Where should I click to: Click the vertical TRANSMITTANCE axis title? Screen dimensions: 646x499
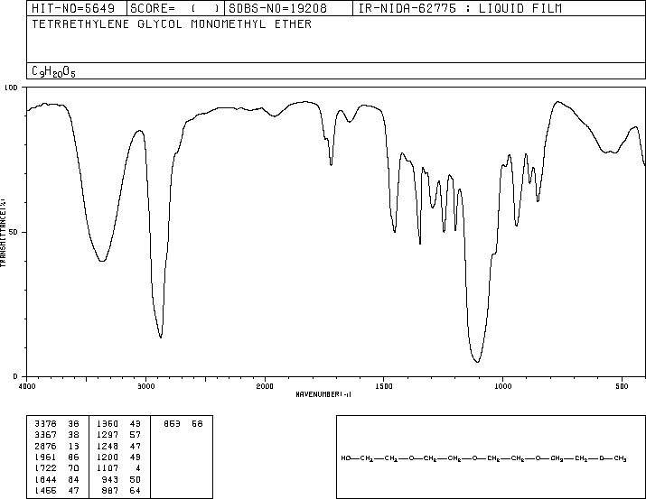tap(3, 232)
